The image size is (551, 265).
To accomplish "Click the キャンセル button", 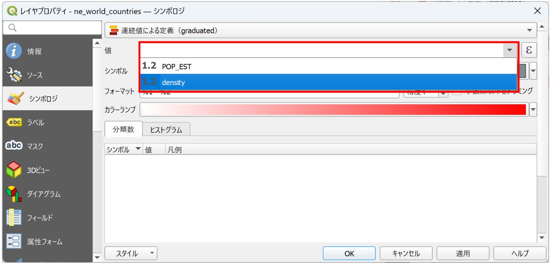I will coord(406,254).
